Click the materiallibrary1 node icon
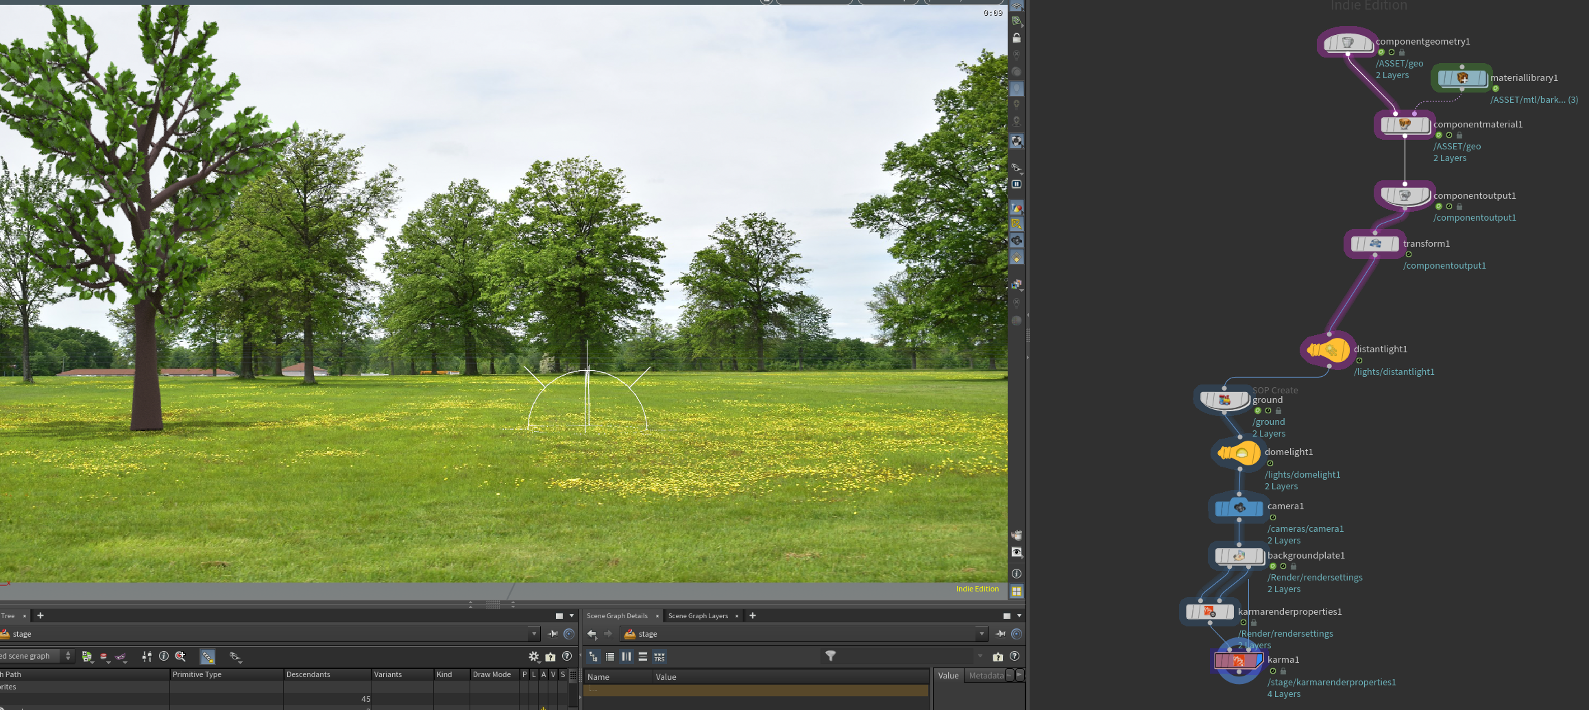Viewport: 1589px width, 710px height. pos(1462,78)
